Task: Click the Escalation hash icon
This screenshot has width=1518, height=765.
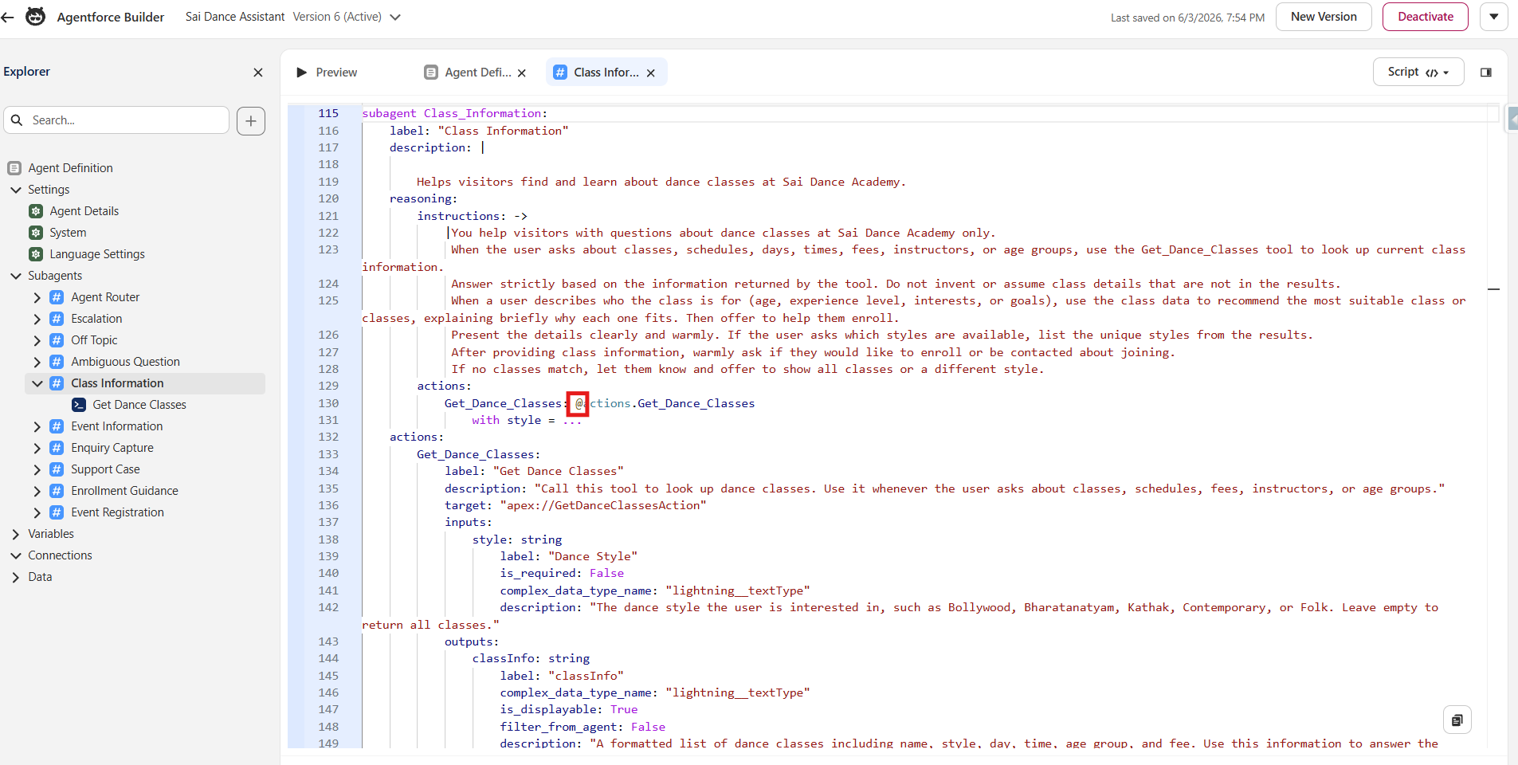Action: [x=57, y=319]
